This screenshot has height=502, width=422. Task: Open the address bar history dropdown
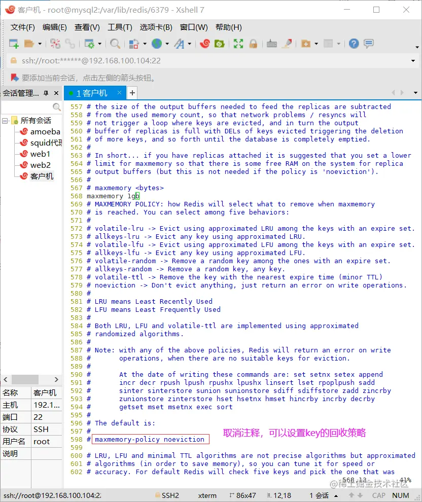[413, 61]
